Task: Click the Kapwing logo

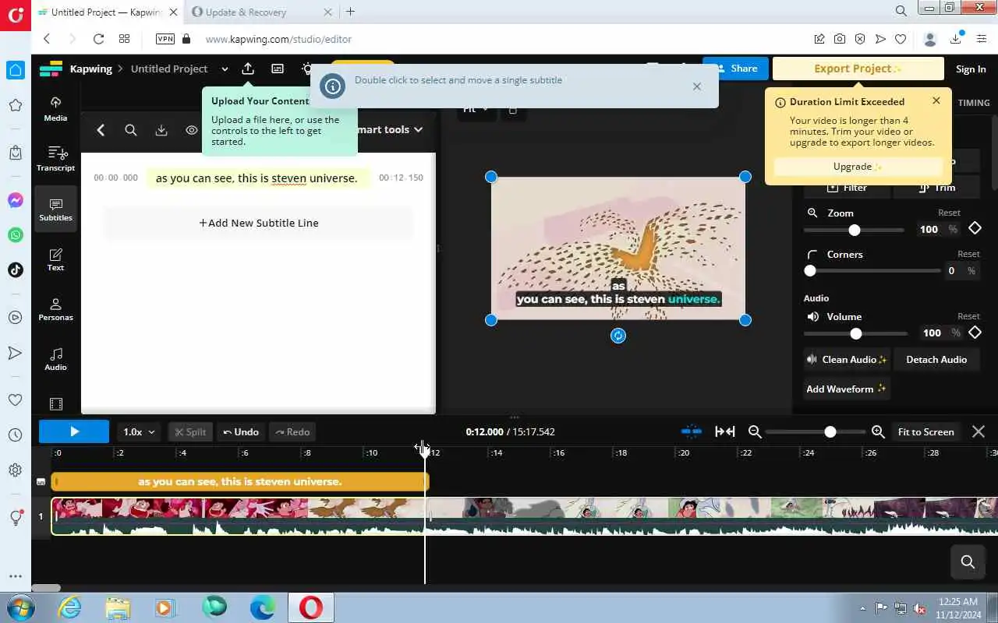Action: pyautogui.click(x=51, y=69)
